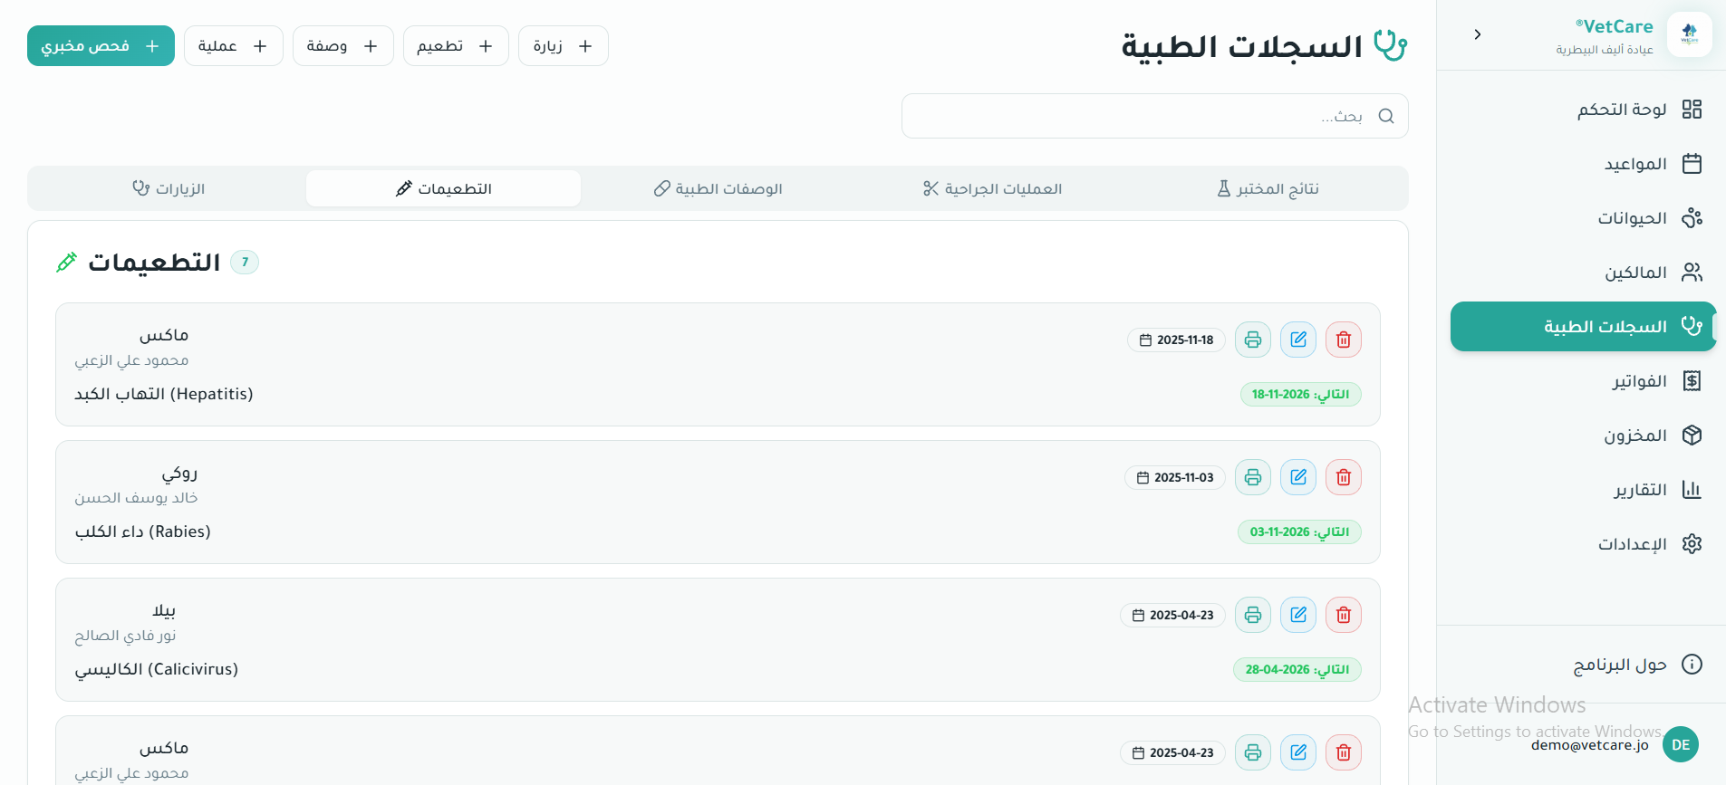Click the DE user avatar

[1681, 745]
